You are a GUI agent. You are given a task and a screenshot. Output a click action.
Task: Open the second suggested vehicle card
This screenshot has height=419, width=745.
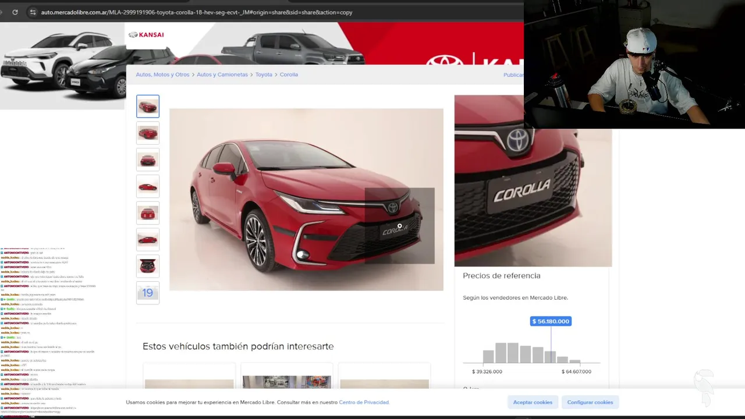click(x=287, y=376)
